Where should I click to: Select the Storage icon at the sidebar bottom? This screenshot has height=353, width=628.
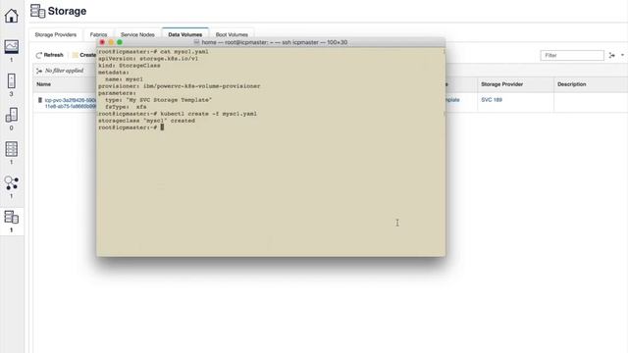[x=11, y=218]
